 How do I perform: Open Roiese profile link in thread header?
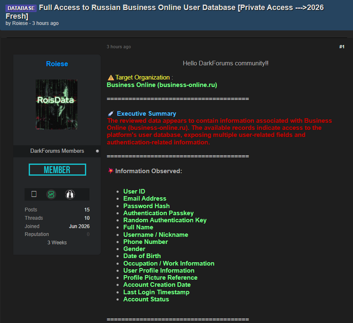click(20, 23)
